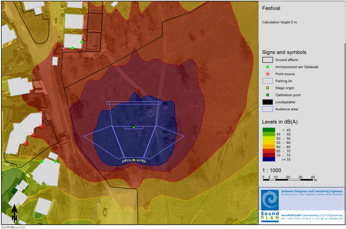Screen dimensions: 346x229
Task: Click the black Loudspeaker legend symbol
Action: click(x=267, y=102)
